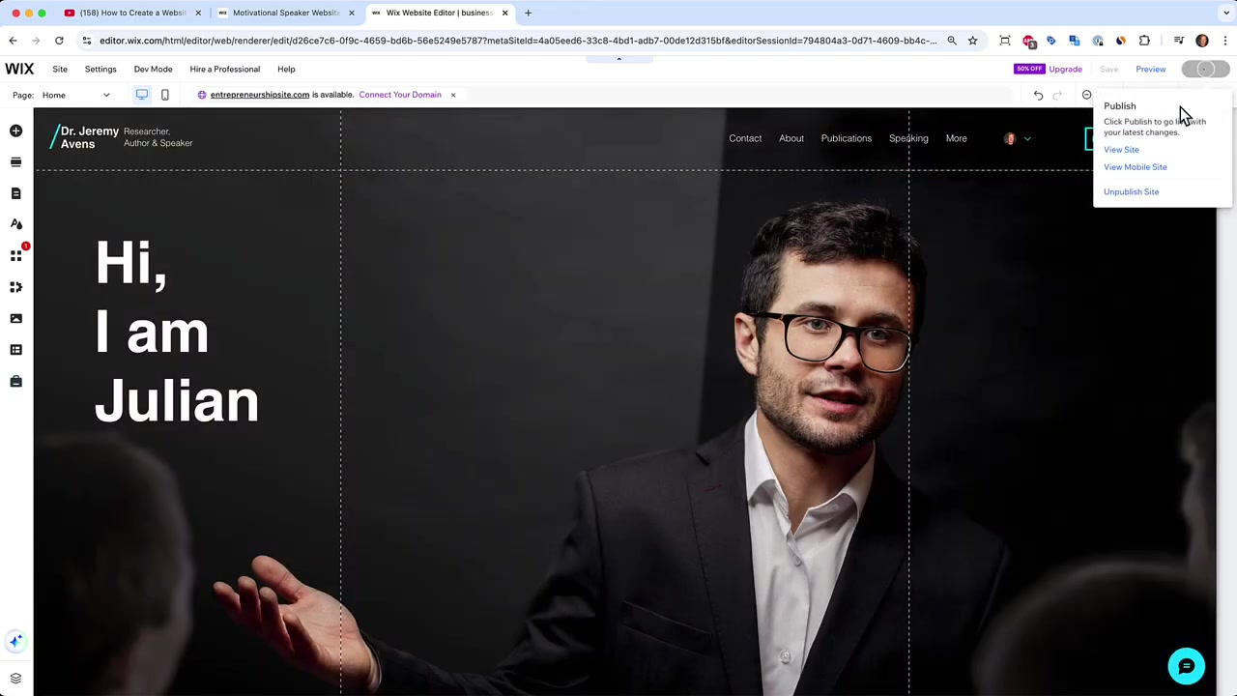Image resolution: width=1237 pixels, height=696 pixels.
Task: Open the Chrome profile avatar
Action: pos(1202,41)
